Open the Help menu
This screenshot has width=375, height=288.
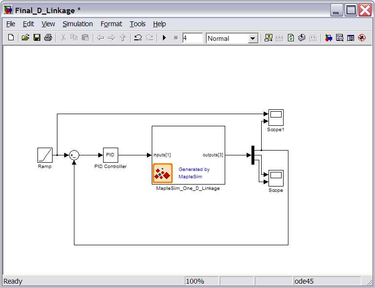160,24
